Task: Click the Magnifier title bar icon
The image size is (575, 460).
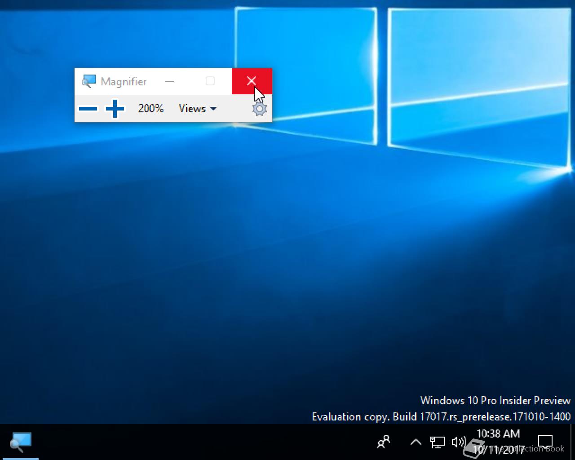Action: tap(89, 81)
